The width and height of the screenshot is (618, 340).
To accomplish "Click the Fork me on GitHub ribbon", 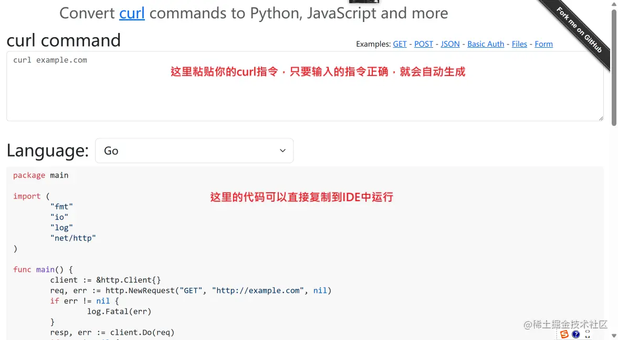I will [x=579, y=30].
